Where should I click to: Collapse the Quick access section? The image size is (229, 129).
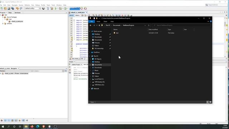pos(90,31)
